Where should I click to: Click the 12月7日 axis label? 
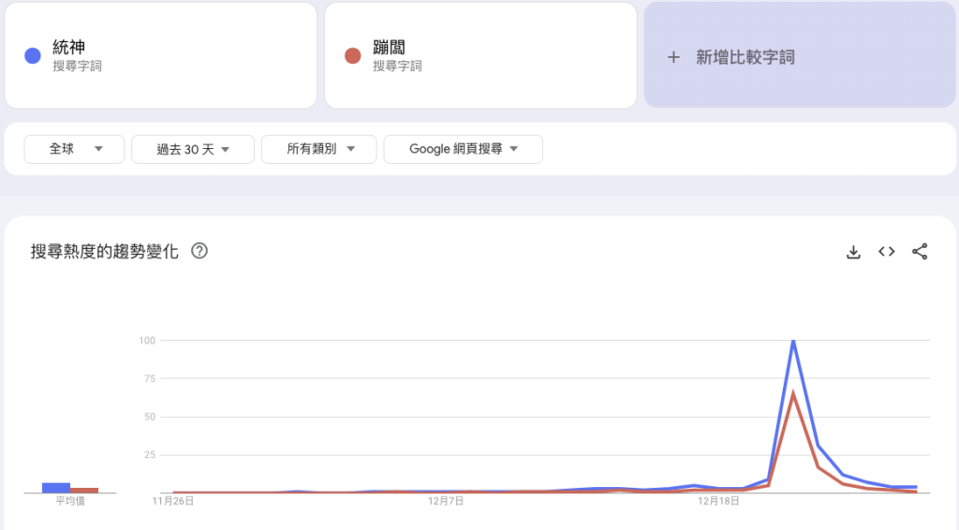[x=445, y=501]
